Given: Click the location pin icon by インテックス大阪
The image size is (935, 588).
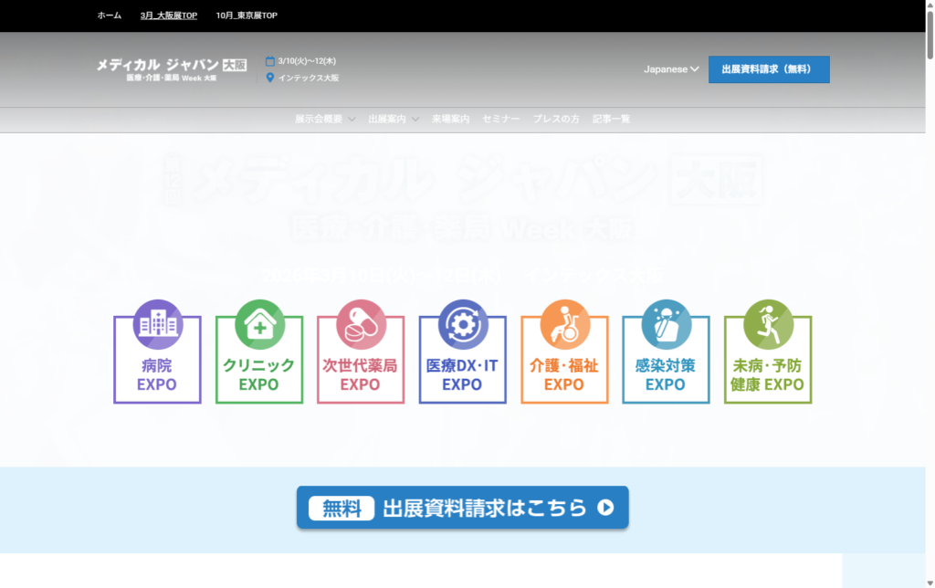Looking at the screenshot, I should pos(270,78).
